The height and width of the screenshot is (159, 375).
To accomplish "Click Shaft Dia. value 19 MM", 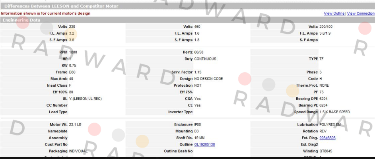I will click(x=199, y=138).
